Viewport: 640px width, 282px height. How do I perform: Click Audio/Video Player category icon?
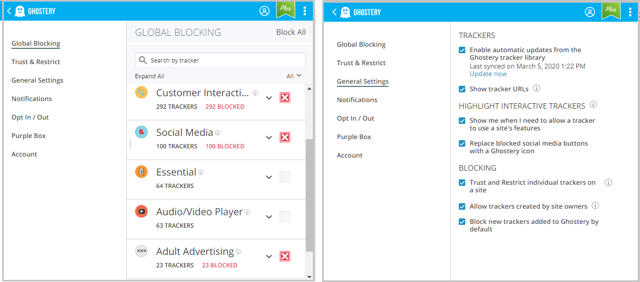tap(141, 211)
